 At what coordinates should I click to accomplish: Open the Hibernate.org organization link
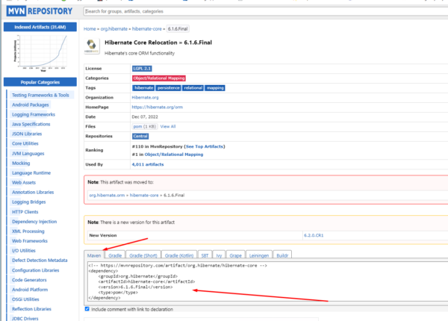145,97
